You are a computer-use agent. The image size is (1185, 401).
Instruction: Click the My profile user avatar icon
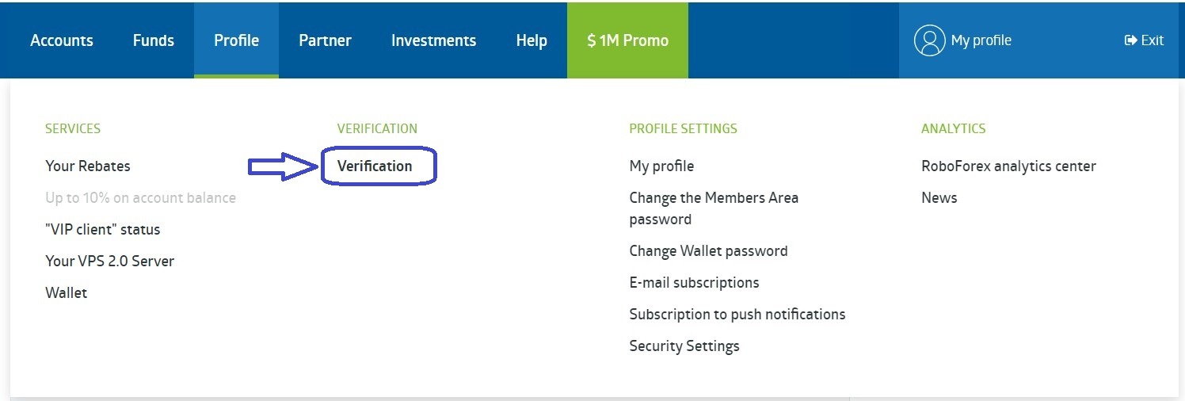929,40
